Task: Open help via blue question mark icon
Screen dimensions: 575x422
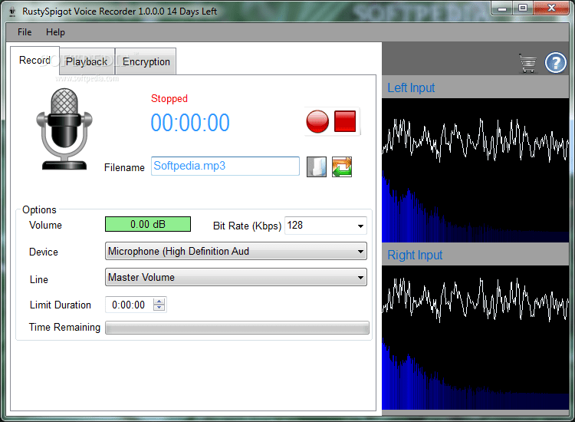Action: tap(556, 63)
